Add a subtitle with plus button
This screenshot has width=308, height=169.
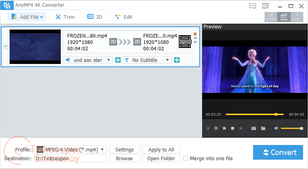click(x=177, y=60)
